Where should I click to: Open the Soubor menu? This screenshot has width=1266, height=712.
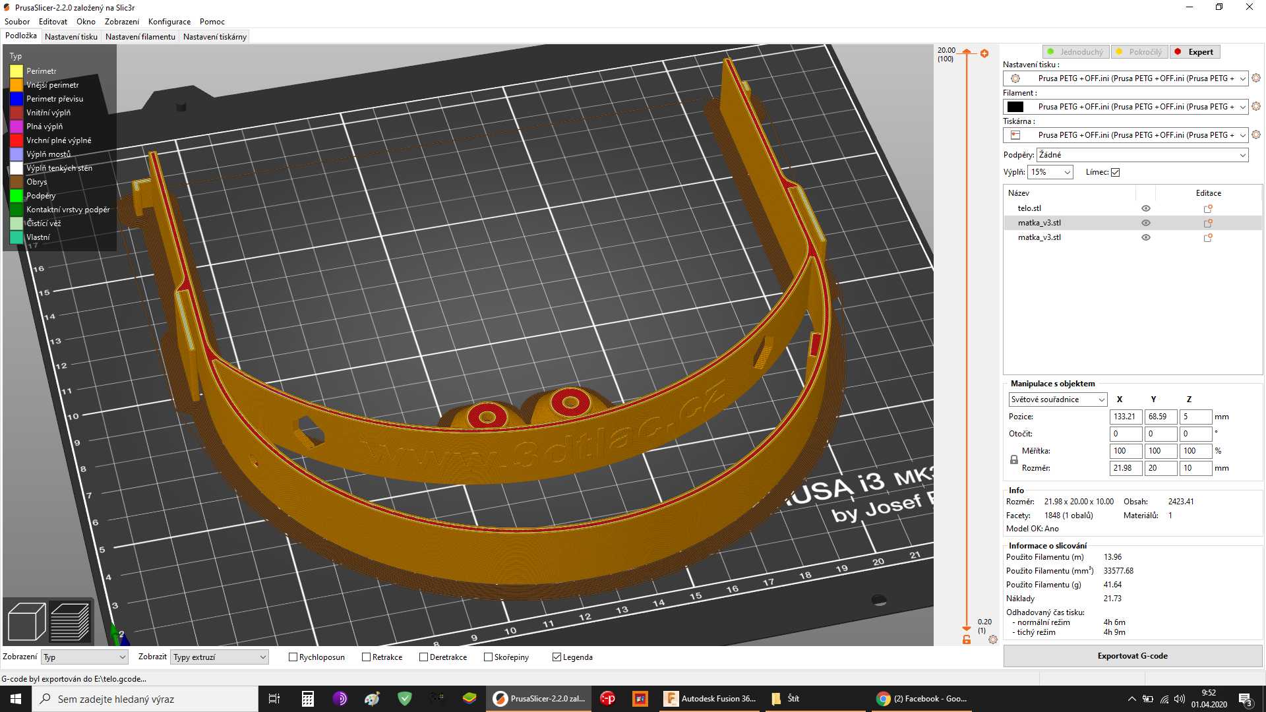(17, 22)
